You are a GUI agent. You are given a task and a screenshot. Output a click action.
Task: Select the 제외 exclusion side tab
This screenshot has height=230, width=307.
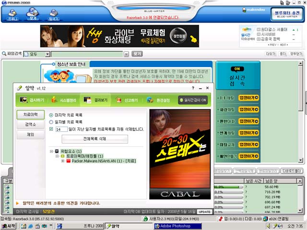(x=31, y=135)
